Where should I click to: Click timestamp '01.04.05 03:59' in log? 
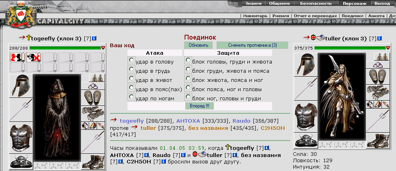tap(183, 148)
